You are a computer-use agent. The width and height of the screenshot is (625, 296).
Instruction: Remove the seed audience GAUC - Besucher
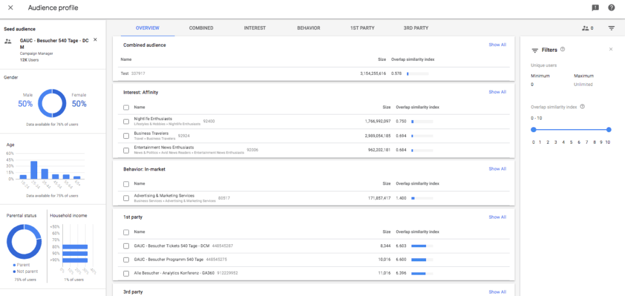coord(95,40)
